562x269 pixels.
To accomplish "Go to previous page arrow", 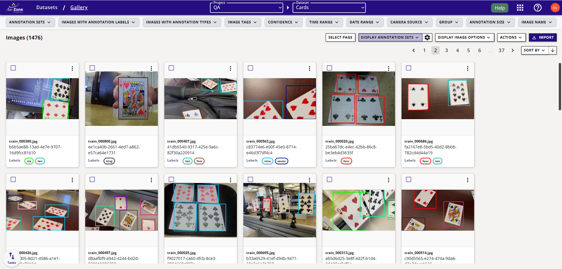I will point(414,50).
